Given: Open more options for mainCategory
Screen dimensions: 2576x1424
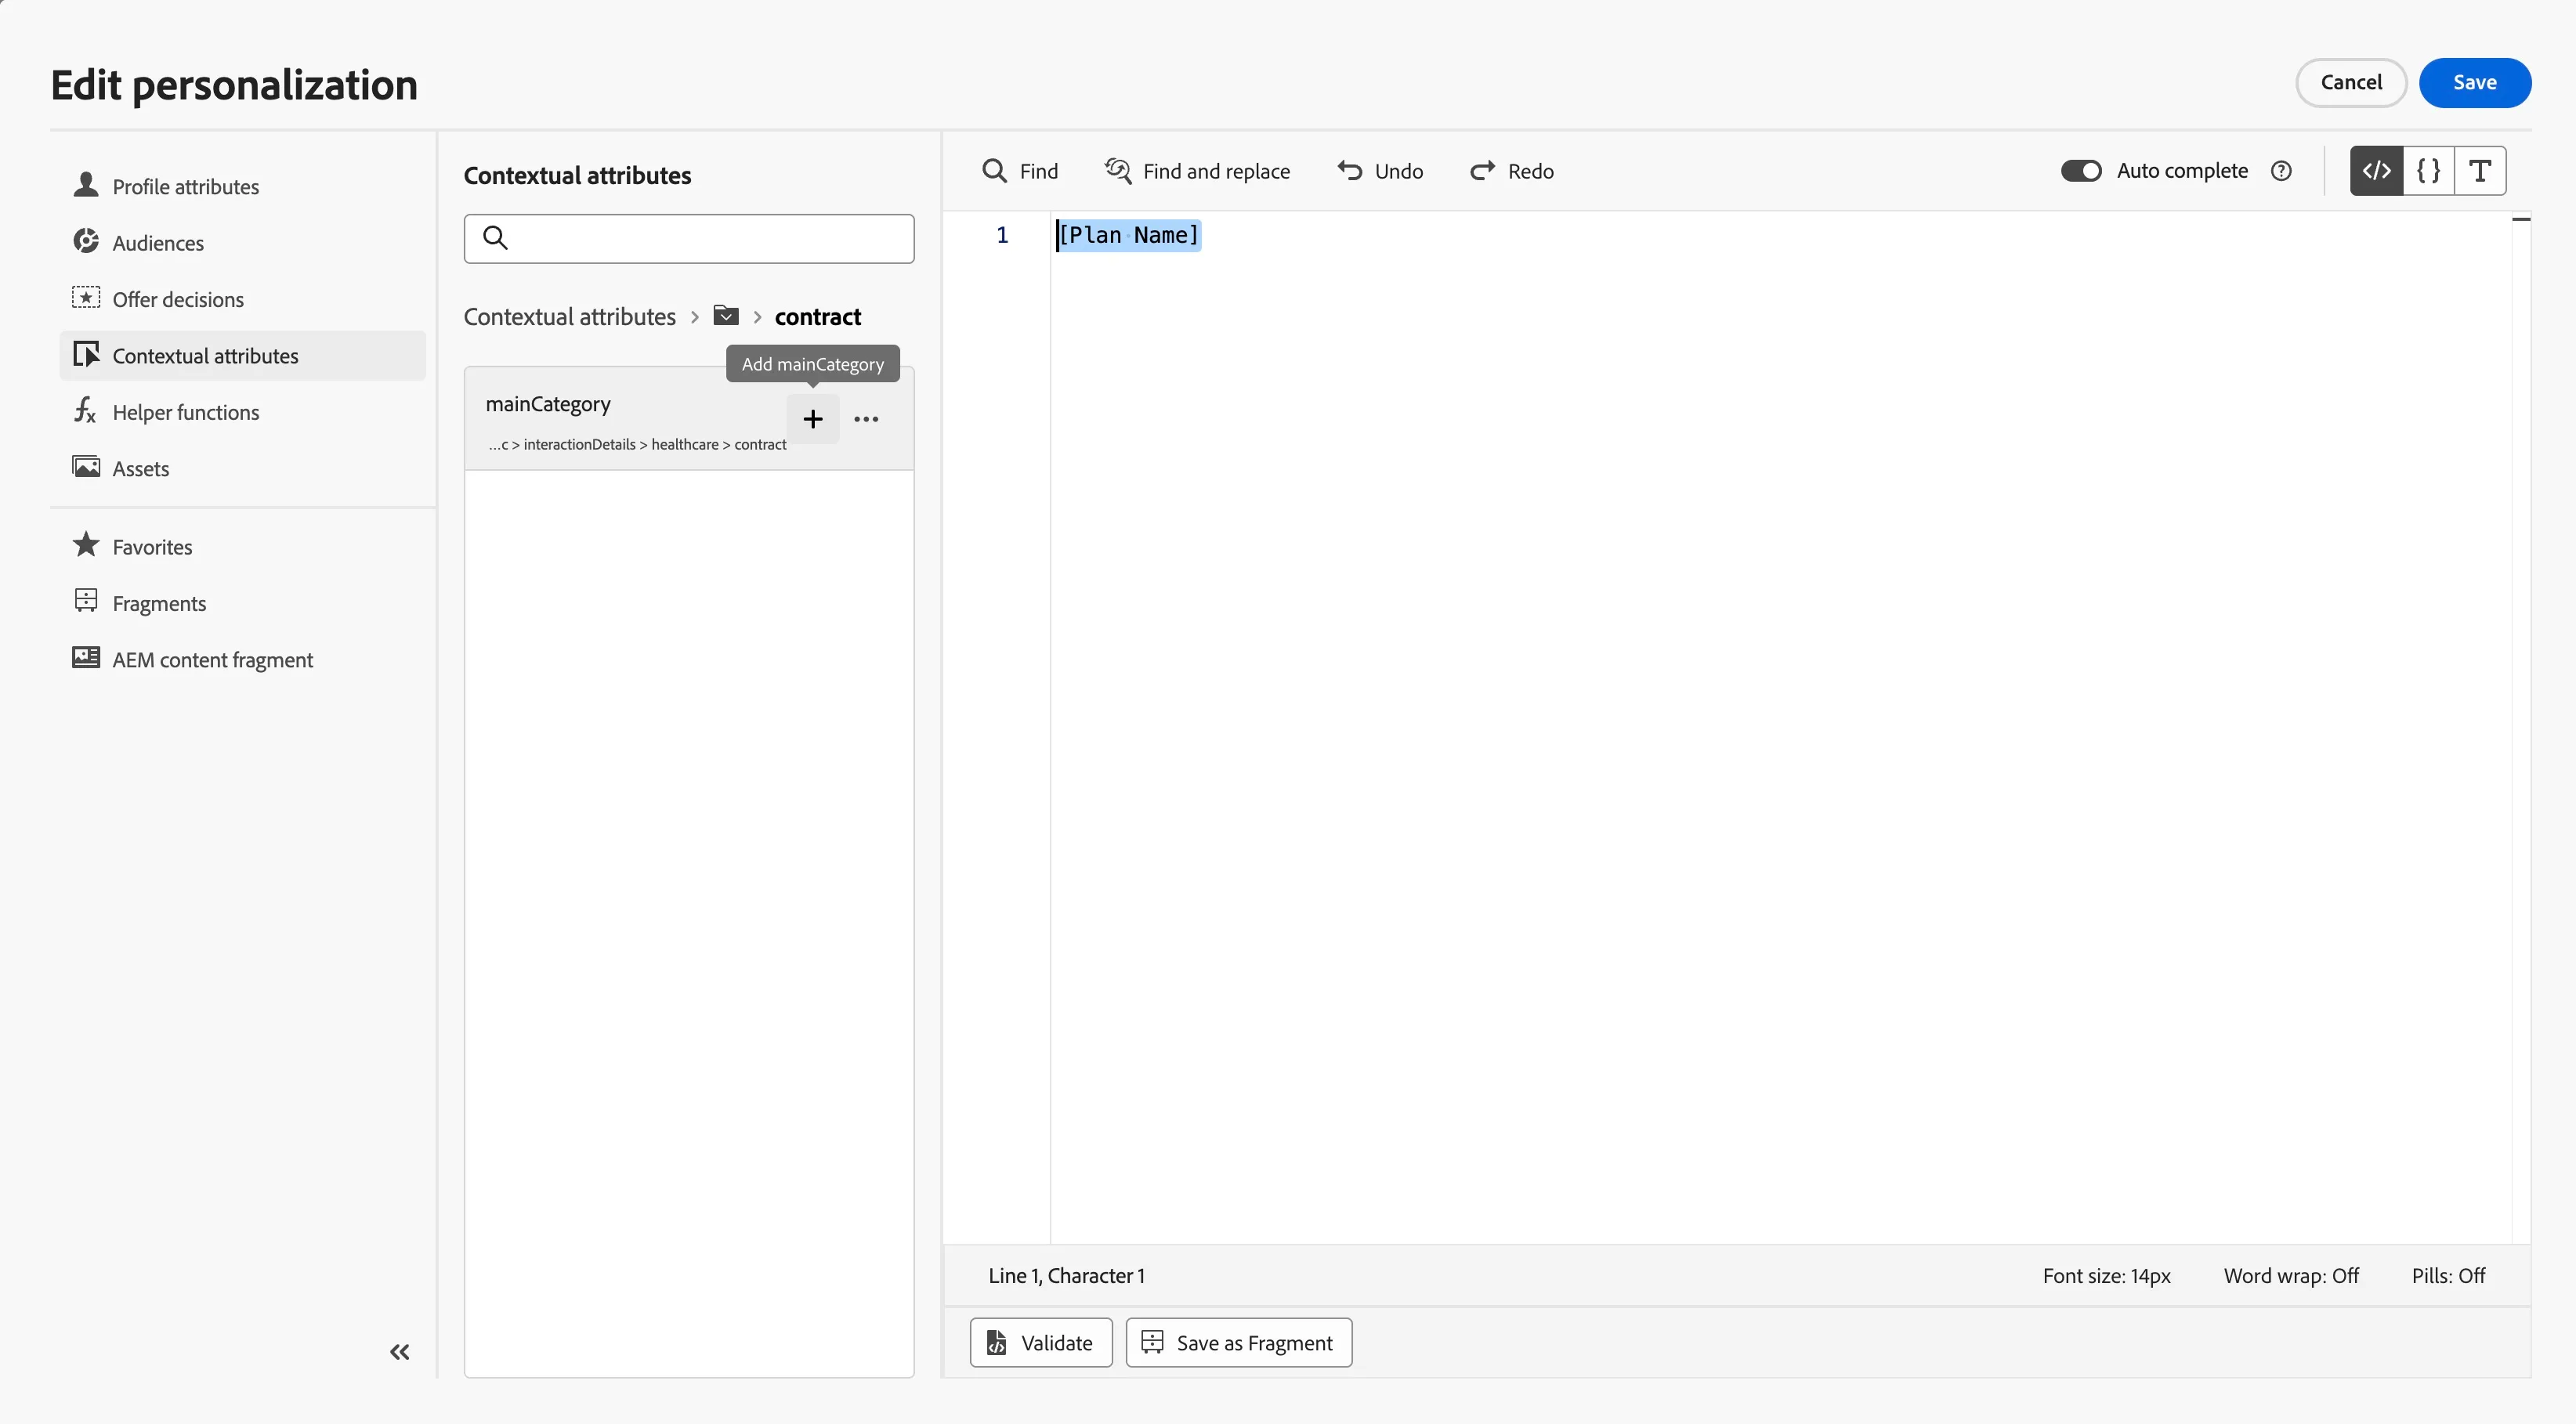Looking at the screenshot, I should click(866, 419).
